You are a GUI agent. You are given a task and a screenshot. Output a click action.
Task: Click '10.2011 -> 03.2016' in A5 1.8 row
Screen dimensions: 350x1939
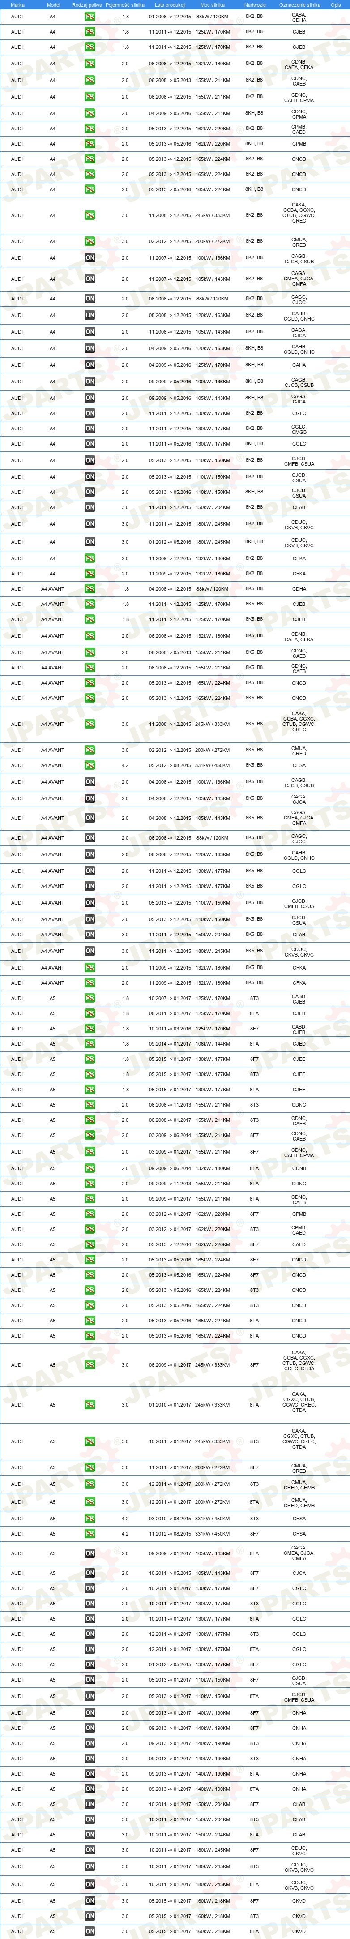tap(169, 1029)
